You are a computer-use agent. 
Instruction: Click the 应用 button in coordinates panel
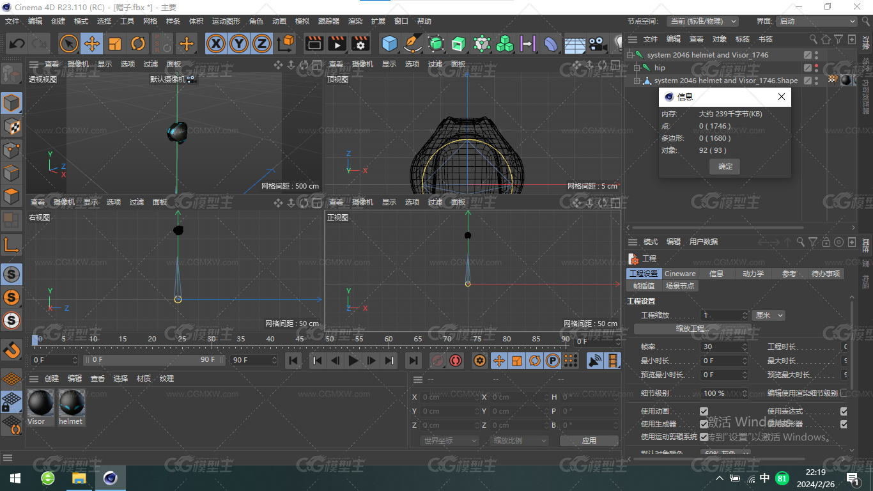[x=589, y=440]
